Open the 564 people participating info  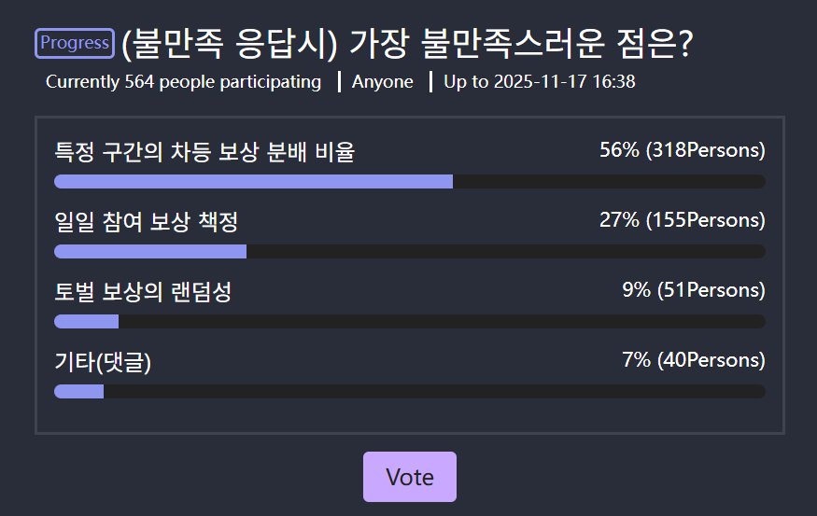pyautogui.click(x=183, y=82)
